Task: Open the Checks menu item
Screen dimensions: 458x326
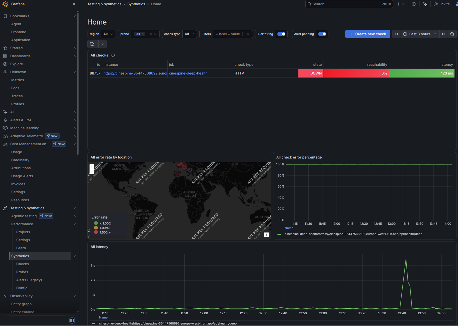Action: (x=23, y=264)
